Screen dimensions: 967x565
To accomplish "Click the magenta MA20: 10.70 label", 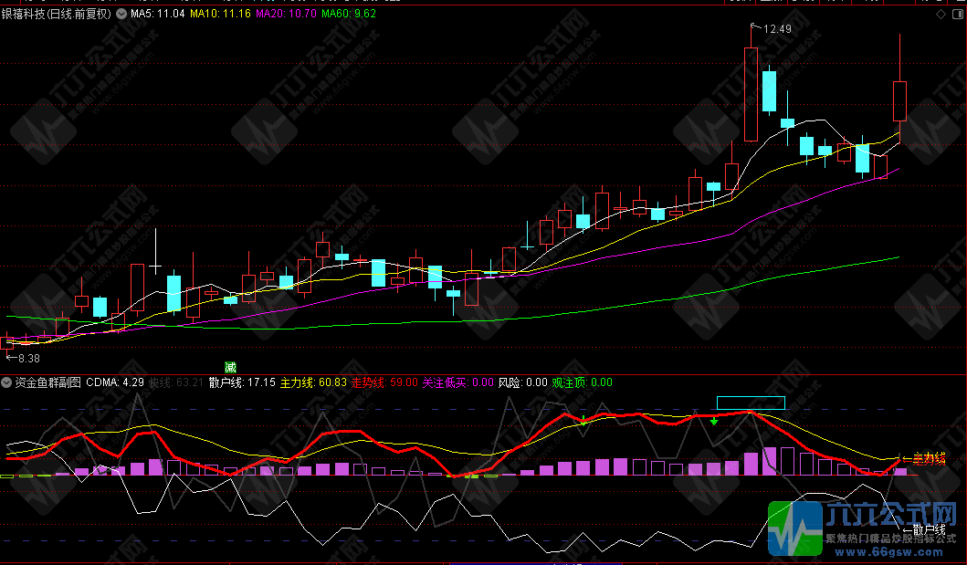I will point(286,14).
